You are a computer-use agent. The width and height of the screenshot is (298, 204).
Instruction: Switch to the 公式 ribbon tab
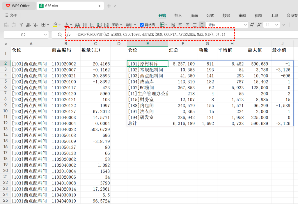coord(210,15)
